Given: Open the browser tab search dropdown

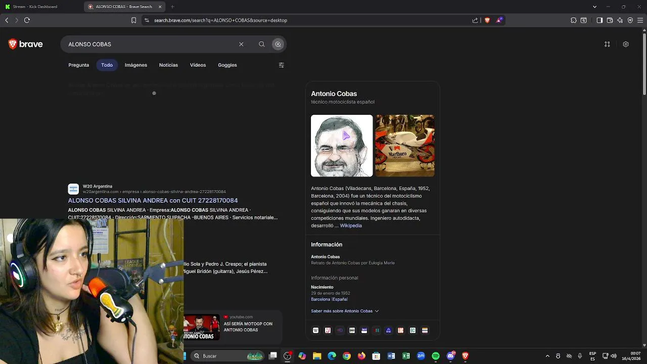Looking at the screenshot, I should point(594,7).
